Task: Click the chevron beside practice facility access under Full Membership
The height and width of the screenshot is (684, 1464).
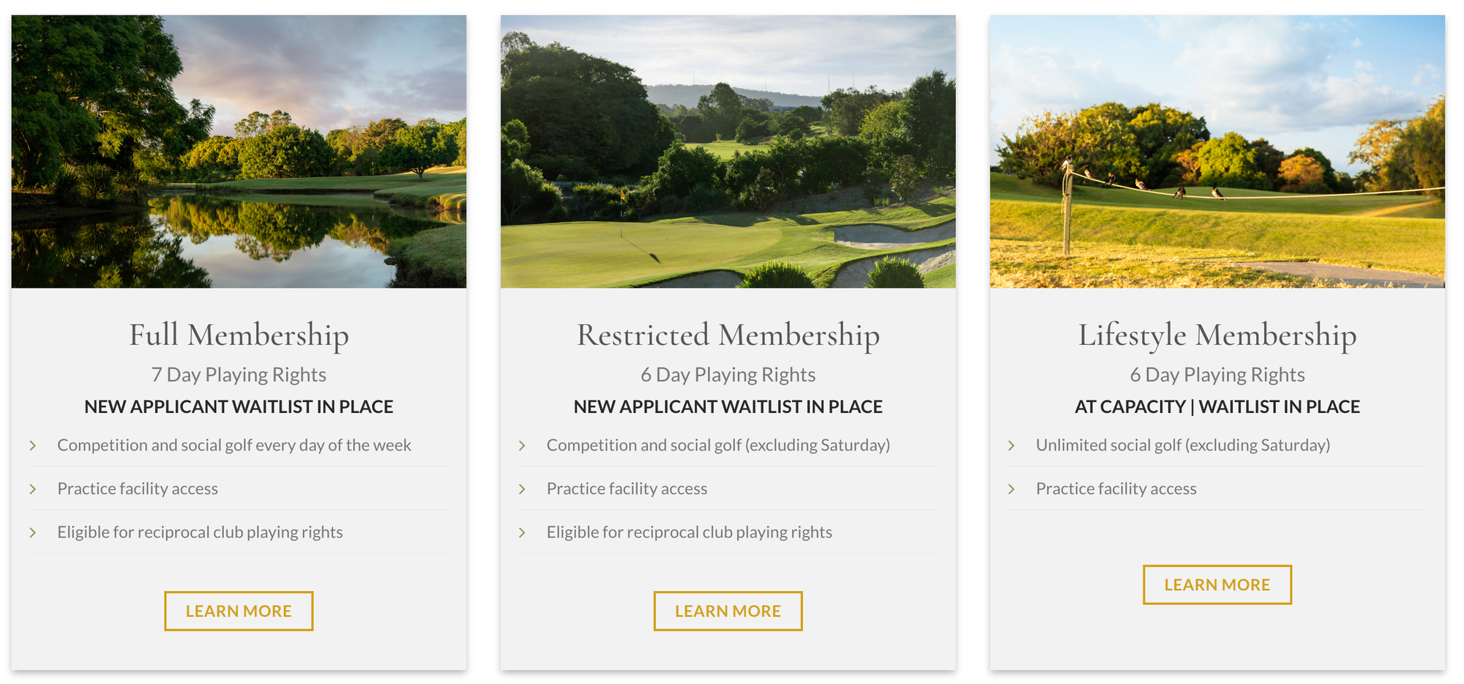Action: [34, 488]
